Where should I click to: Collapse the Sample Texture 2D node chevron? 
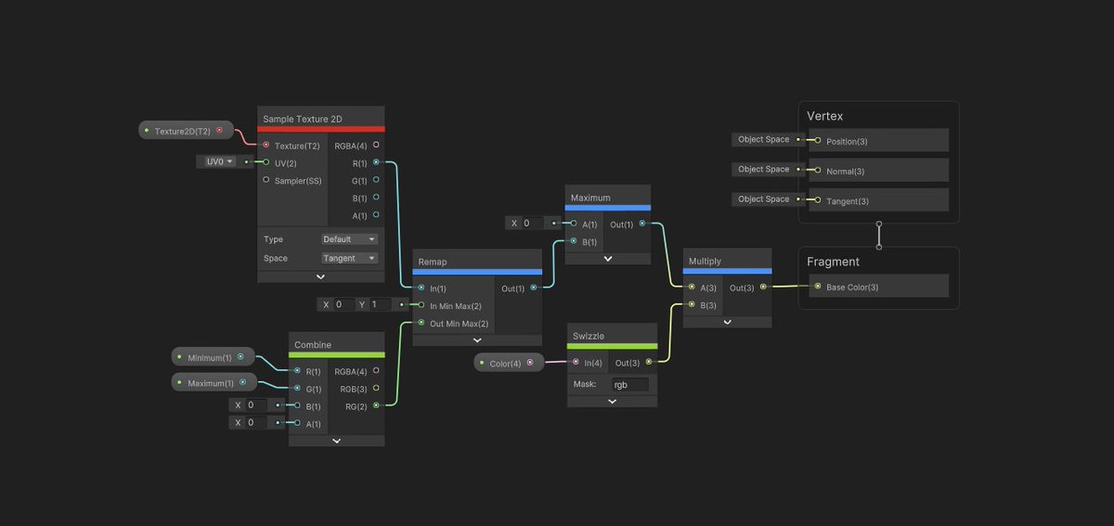click(320, 276)
